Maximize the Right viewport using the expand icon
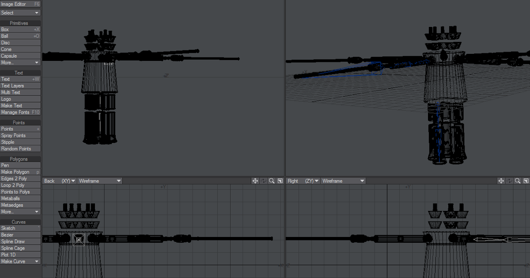 point(526,180)
